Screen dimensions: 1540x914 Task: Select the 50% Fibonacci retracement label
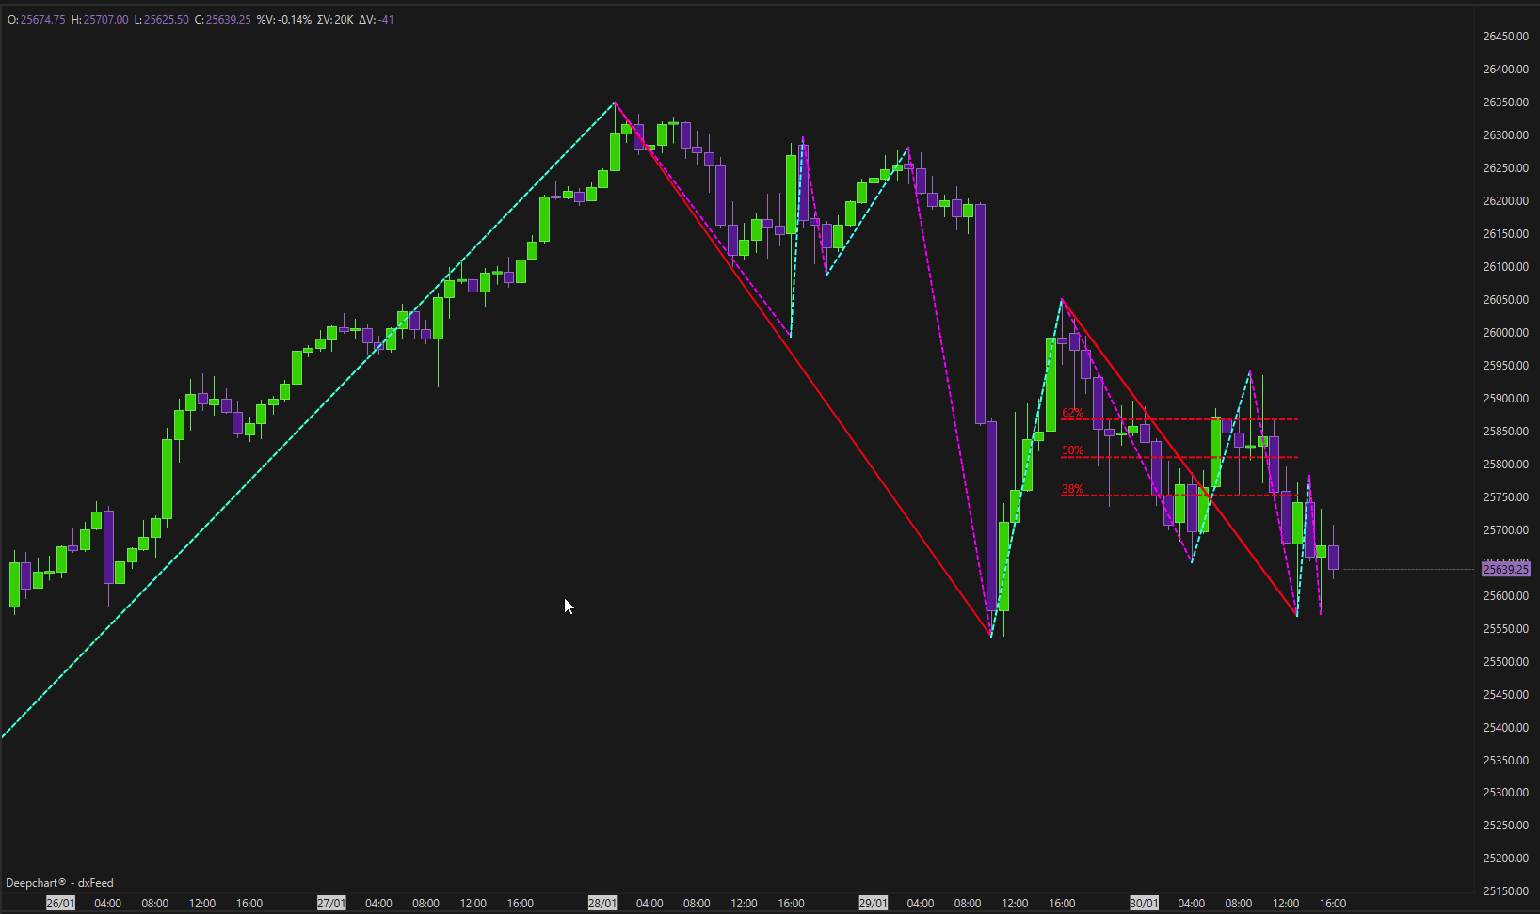point(1072,450)
